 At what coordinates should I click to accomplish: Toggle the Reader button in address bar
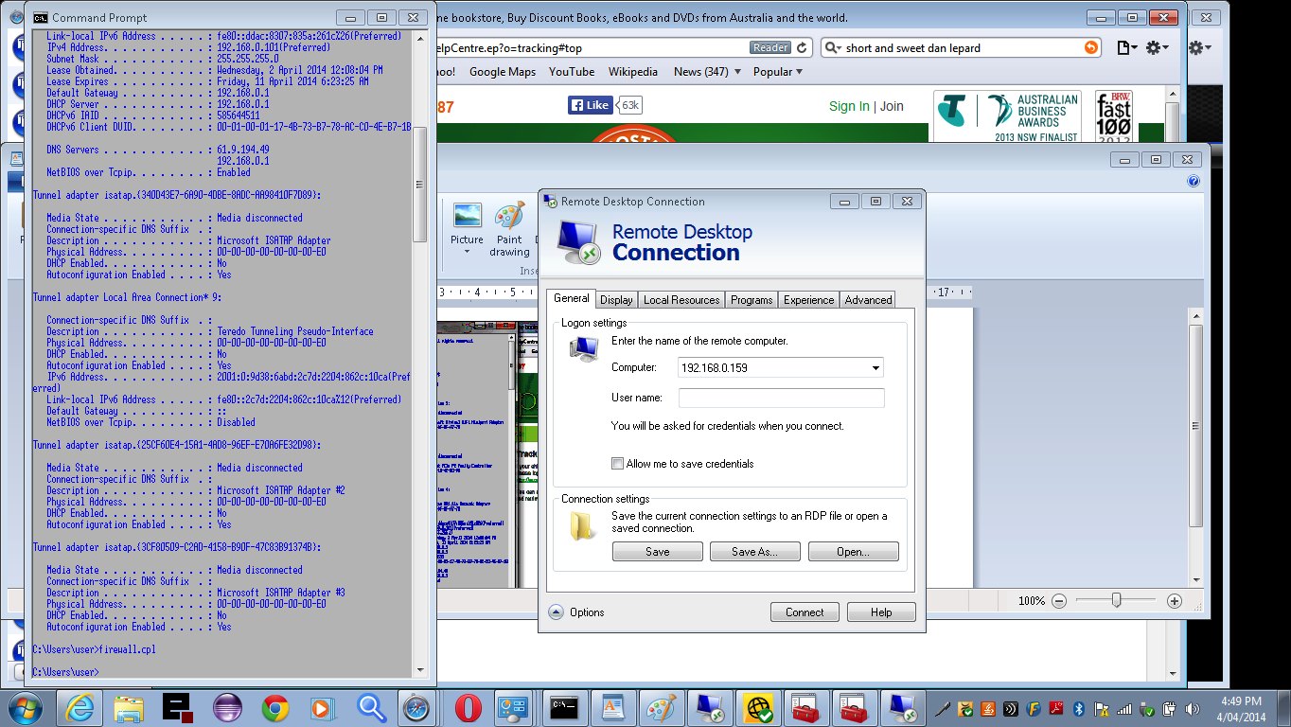pos(770,47)
